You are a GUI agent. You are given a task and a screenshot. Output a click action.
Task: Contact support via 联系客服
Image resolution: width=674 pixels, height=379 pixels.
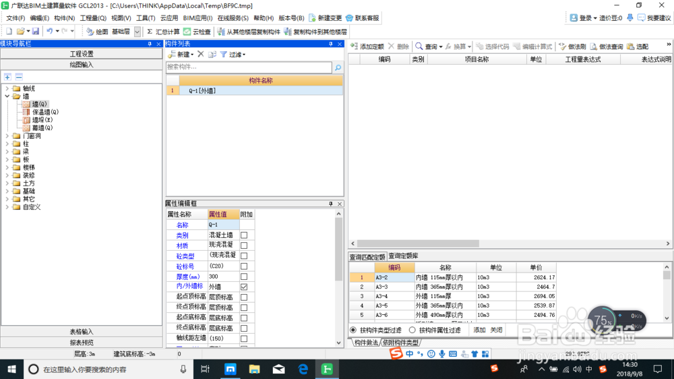tap(363, 18)
